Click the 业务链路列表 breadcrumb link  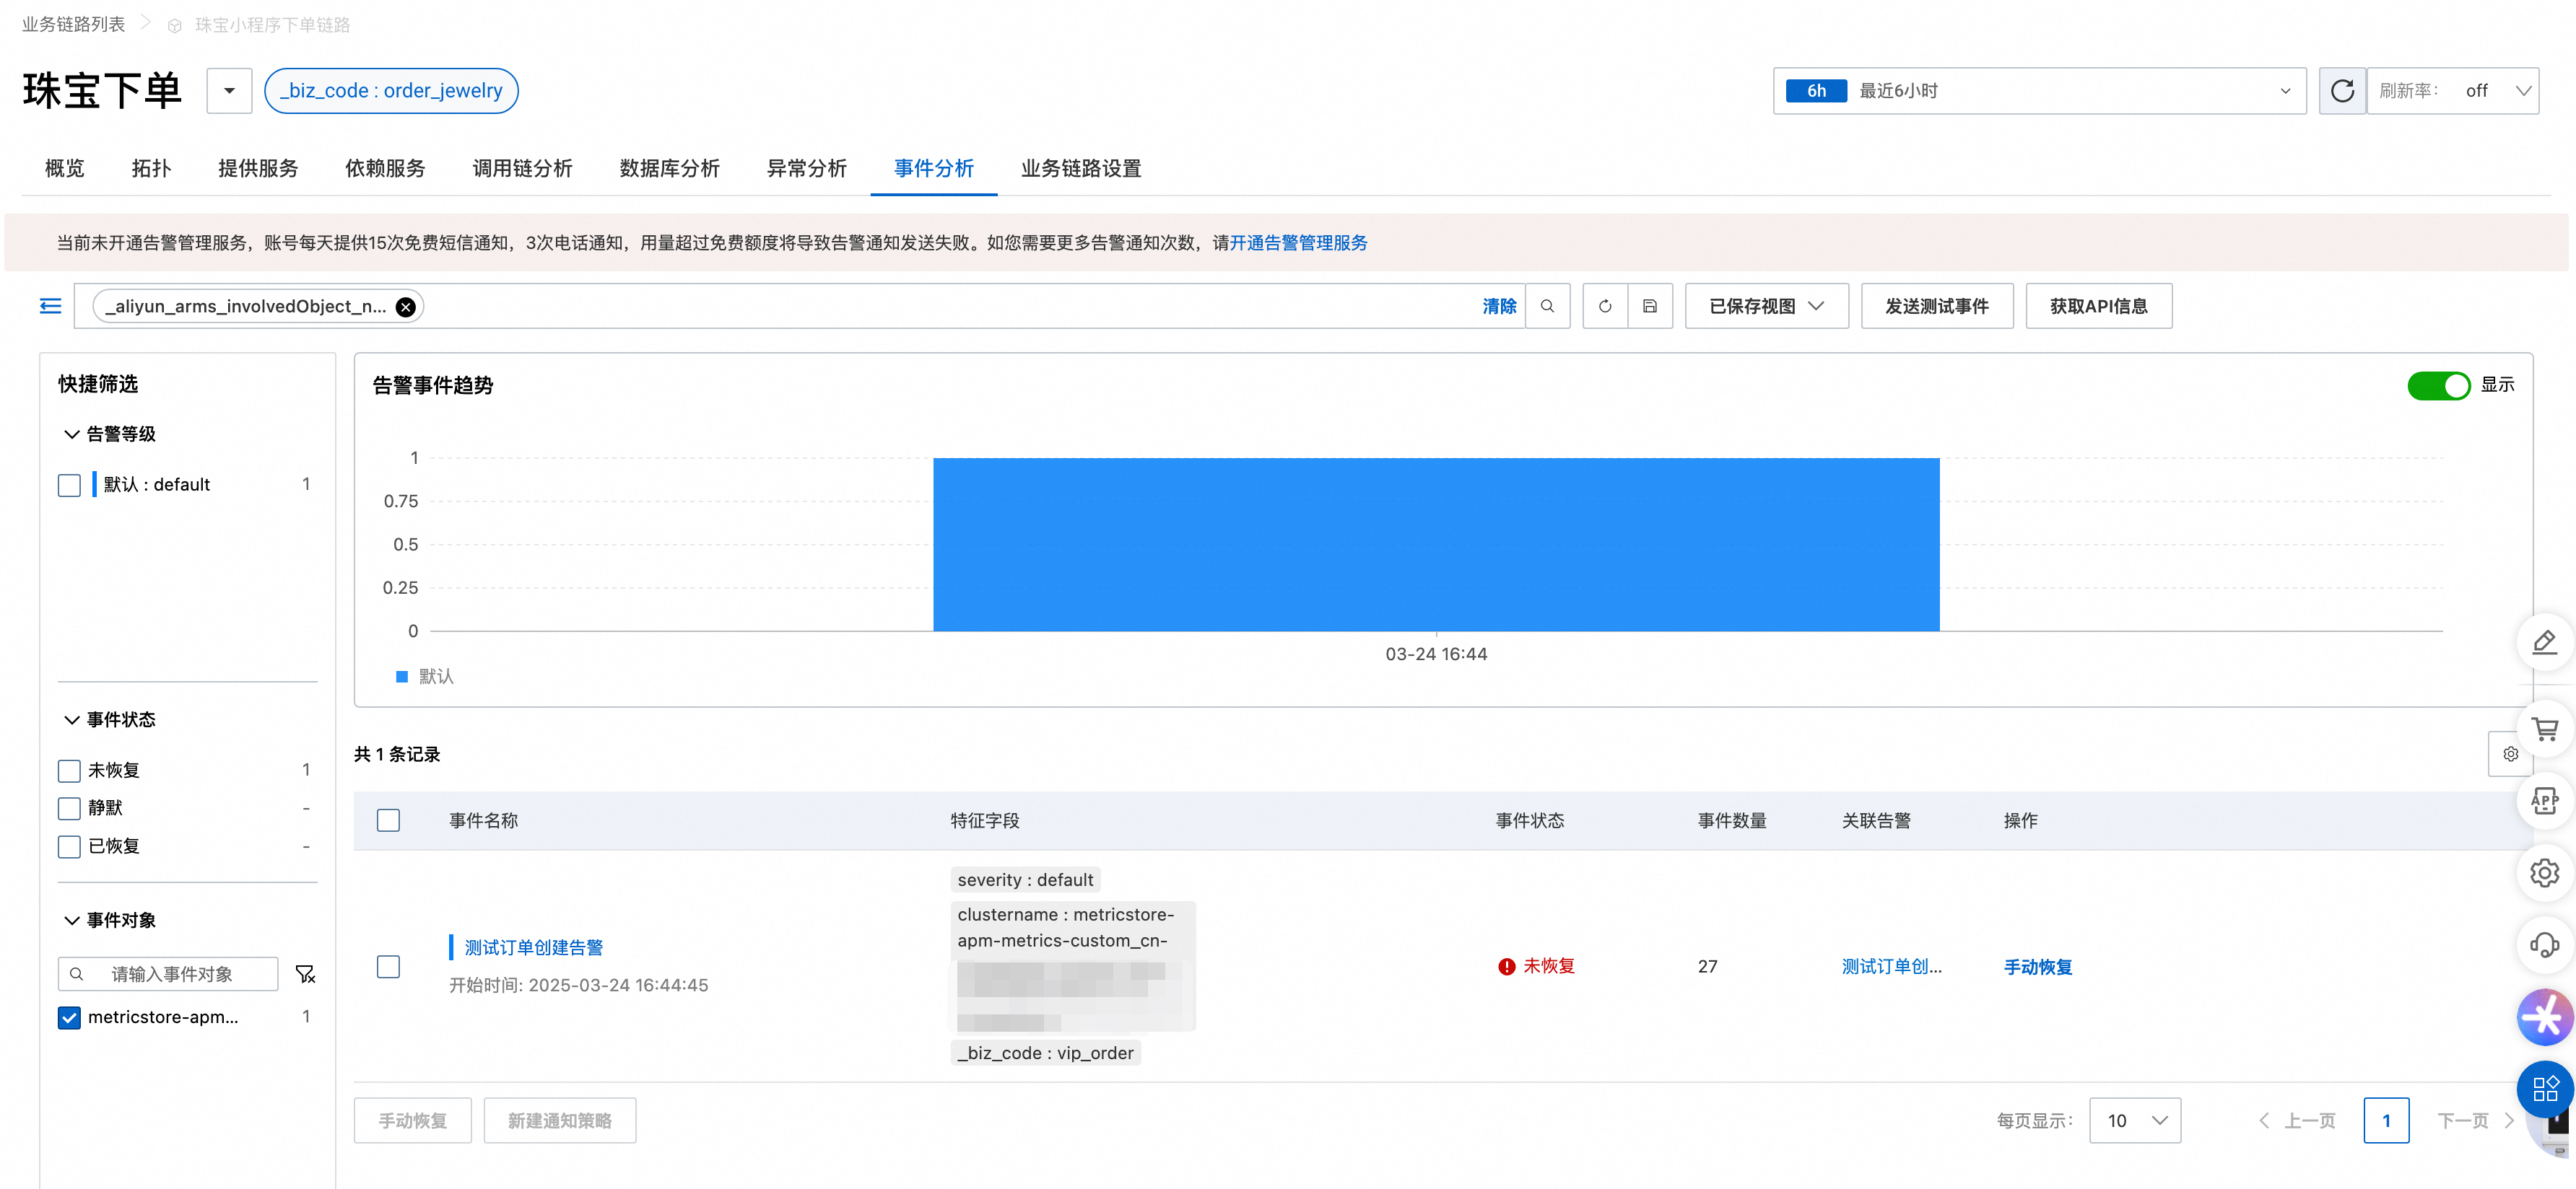[x=73, y=24]
